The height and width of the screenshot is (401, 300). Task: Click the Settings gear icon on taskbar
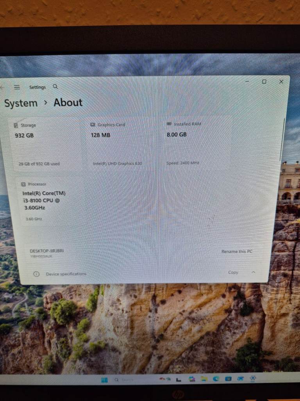253,378
